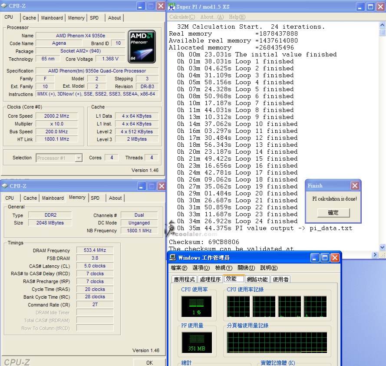The image size is (386, 366).
Task: Click the Level 3 2 MBytes cache value
Action: 137,139
